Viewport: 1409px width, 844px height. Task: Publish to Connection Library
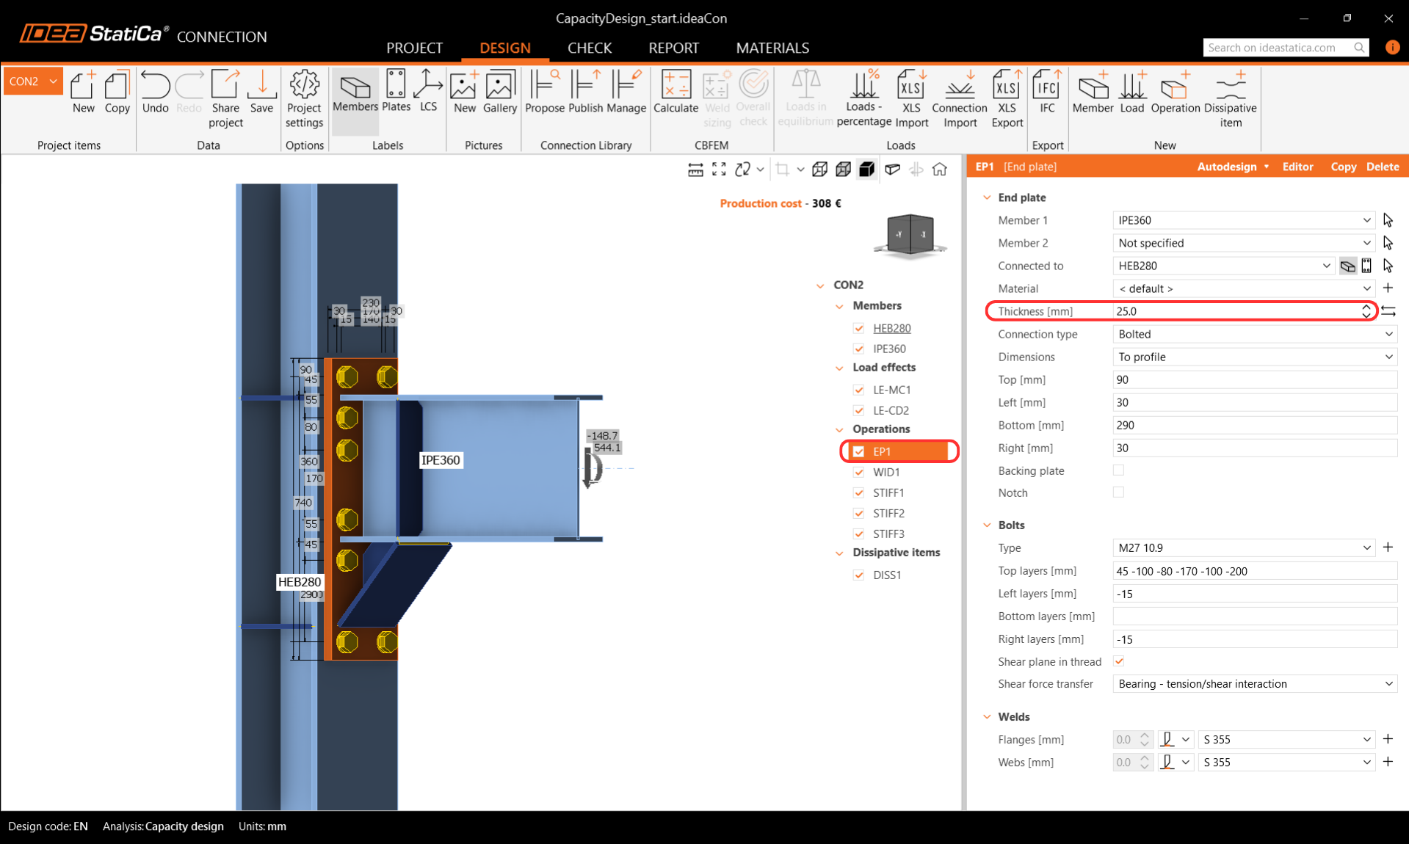tap(585, 92)
